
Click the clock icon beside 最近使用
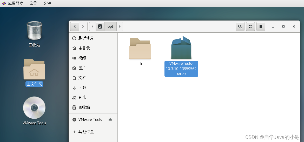pyautogui.click(x=74, y=38)
